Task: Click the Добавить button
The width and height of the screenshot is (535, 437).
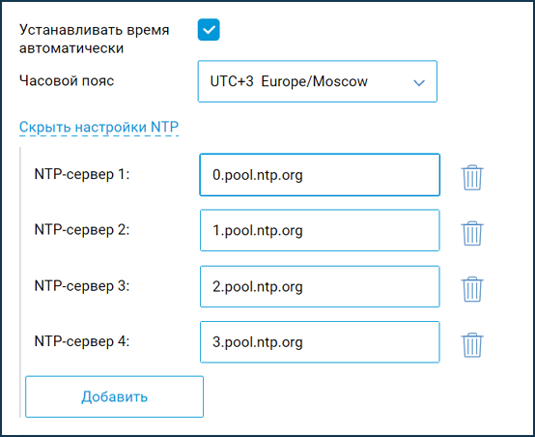Action: point(114,396)
